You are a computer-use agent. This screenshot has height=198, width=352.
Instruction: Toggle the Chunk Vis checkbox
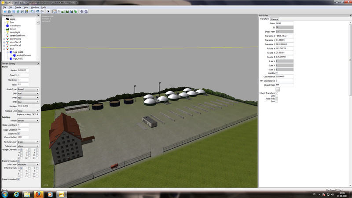pos(18,134)
